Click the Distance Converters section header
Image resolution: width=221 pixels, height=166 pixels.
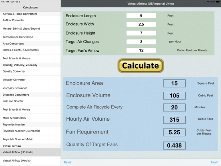click(16, 95)
